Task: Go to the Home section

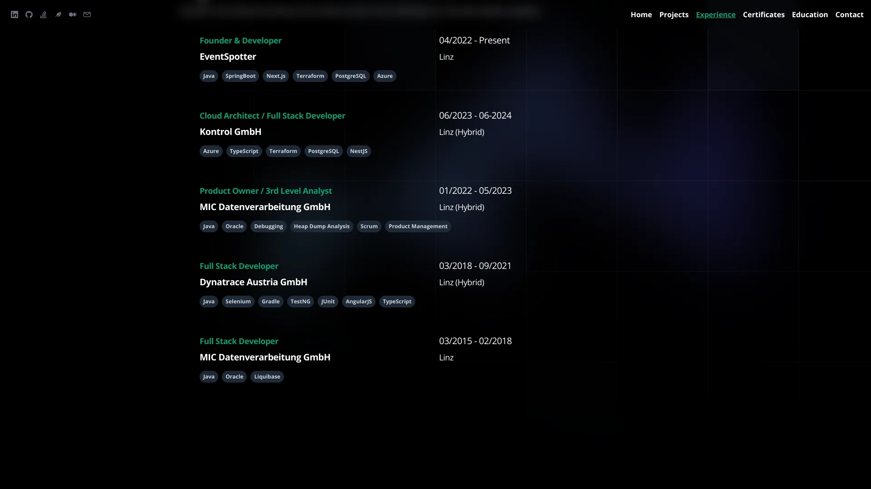Action: click(641, 14)
